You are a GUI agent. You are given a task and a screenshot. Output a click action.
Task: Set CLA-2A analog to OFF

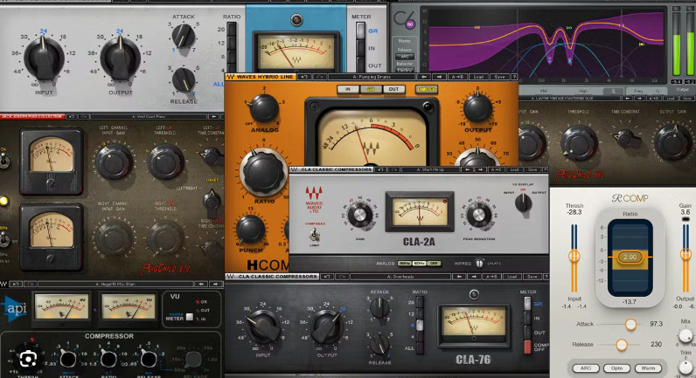tap(434, 264)
